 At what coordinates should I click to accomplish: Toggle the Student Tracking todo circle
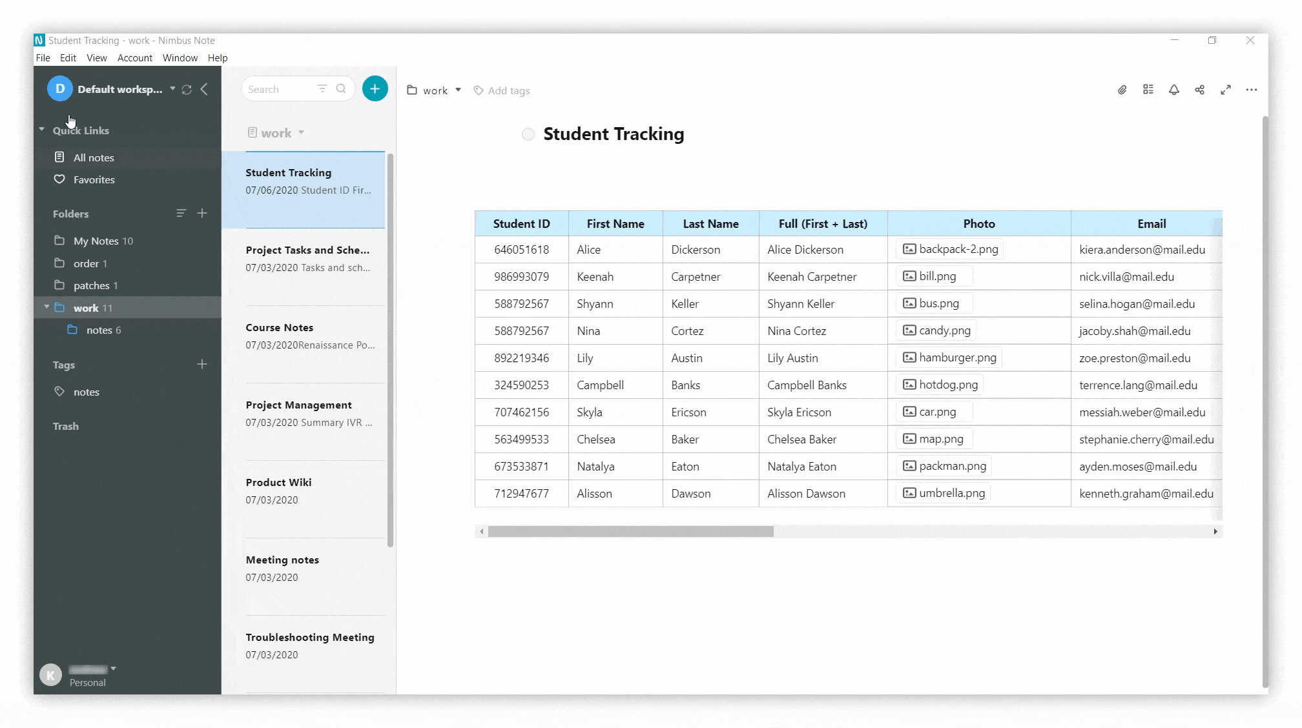tap(528, 134)
